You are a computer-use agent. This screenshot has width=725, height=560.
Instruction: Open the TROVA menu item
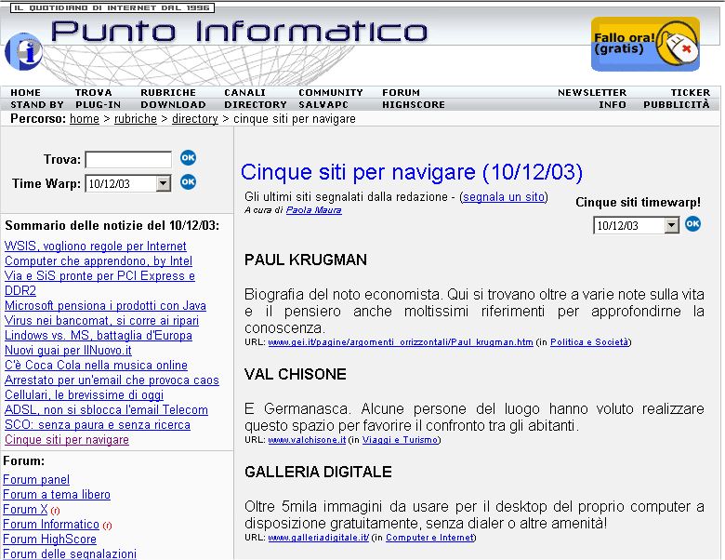93,93
